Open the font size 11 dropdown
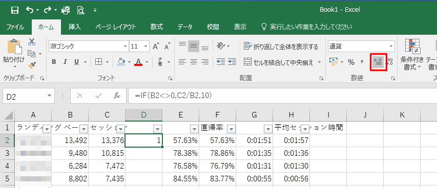Viewport: 437px width, 188px height. click(146, 46)
